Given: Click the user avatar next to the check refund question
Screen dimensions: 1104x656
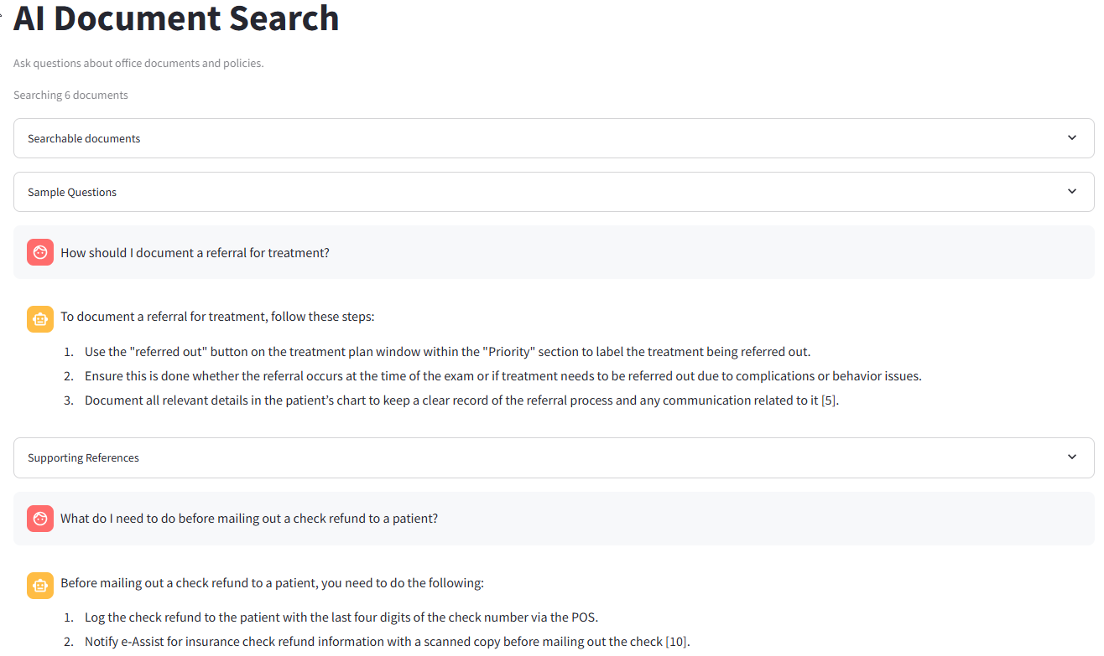Looking at the screenshot, I should pyautogui.click(x=39, y=518).
